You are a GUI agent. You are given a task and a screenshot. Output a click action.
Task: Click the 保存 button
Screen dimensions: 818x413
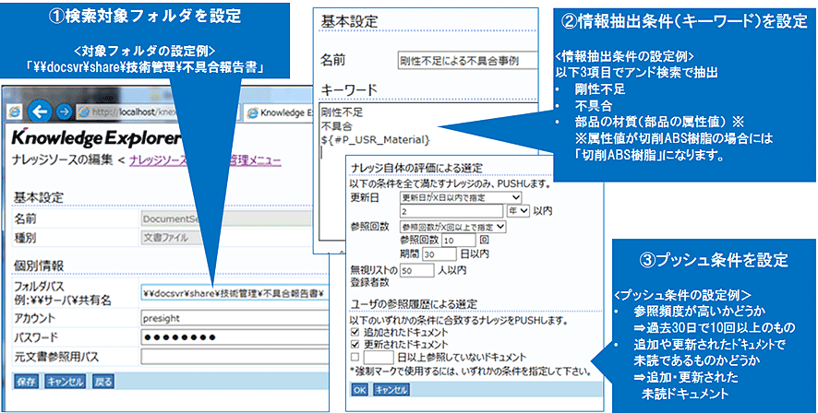(26, 382)
